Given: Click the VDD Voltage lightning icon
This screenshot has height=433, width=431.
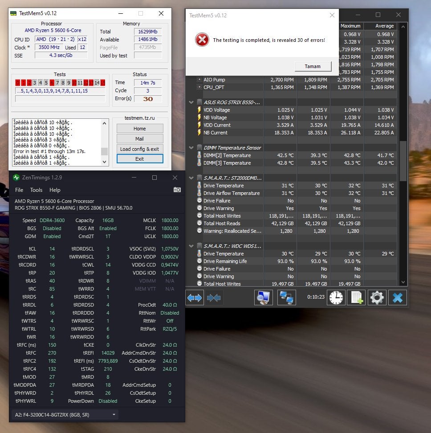Looking at the screenshot, I should coord(199,110).
